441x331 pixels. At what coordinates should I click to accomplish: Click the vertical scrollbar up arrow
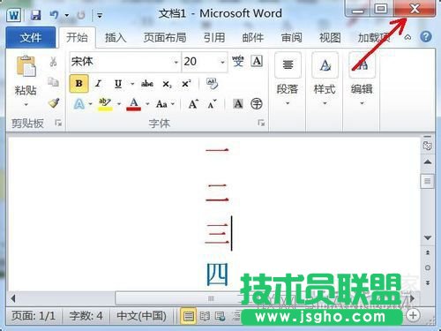[428, 162]
